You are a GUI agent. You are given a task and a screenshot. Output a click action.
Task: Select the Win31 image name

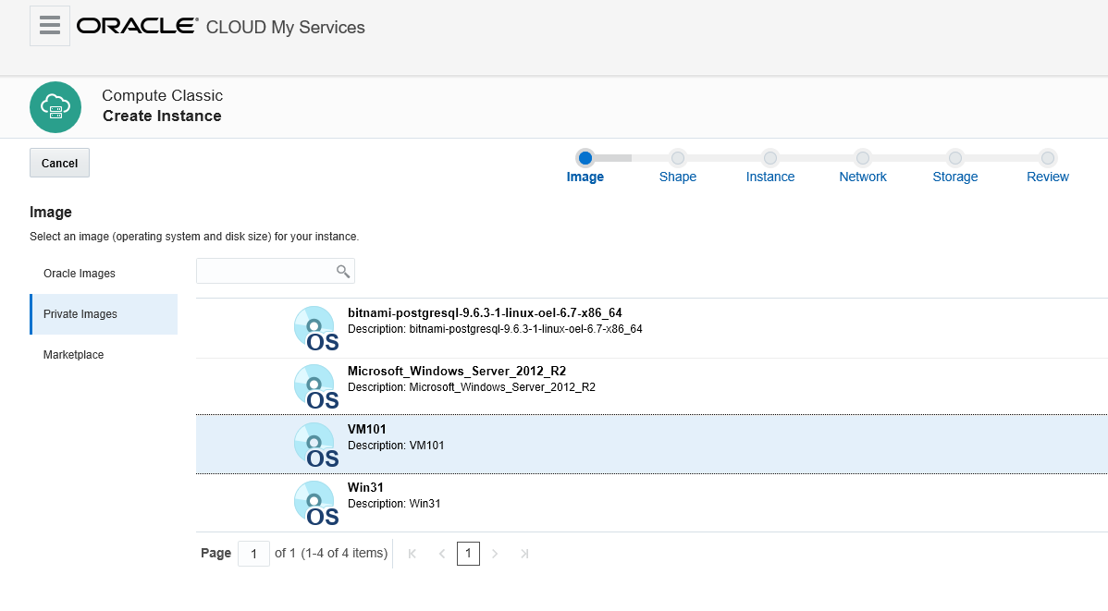tap(365, 487)
